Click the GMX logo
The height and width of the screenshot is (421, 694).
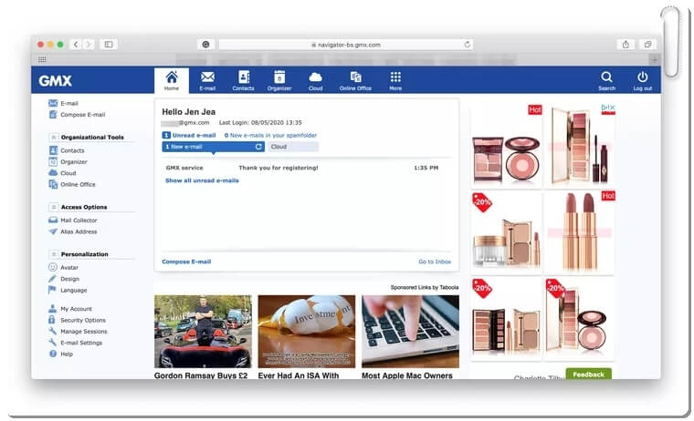coord(55,80)
